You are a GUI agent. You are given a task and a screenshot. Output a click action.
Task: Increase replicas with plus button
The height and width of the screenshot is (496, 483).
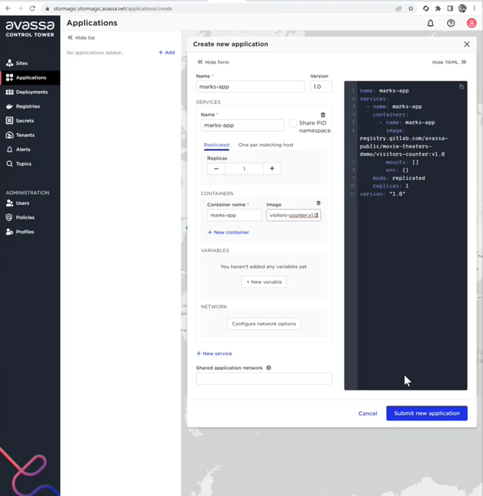(272, 169)
